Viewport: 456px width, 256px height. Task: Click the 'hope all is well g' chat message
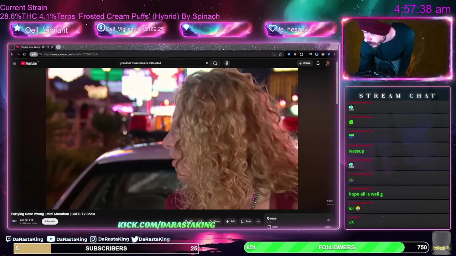click(x=366, y=194)
